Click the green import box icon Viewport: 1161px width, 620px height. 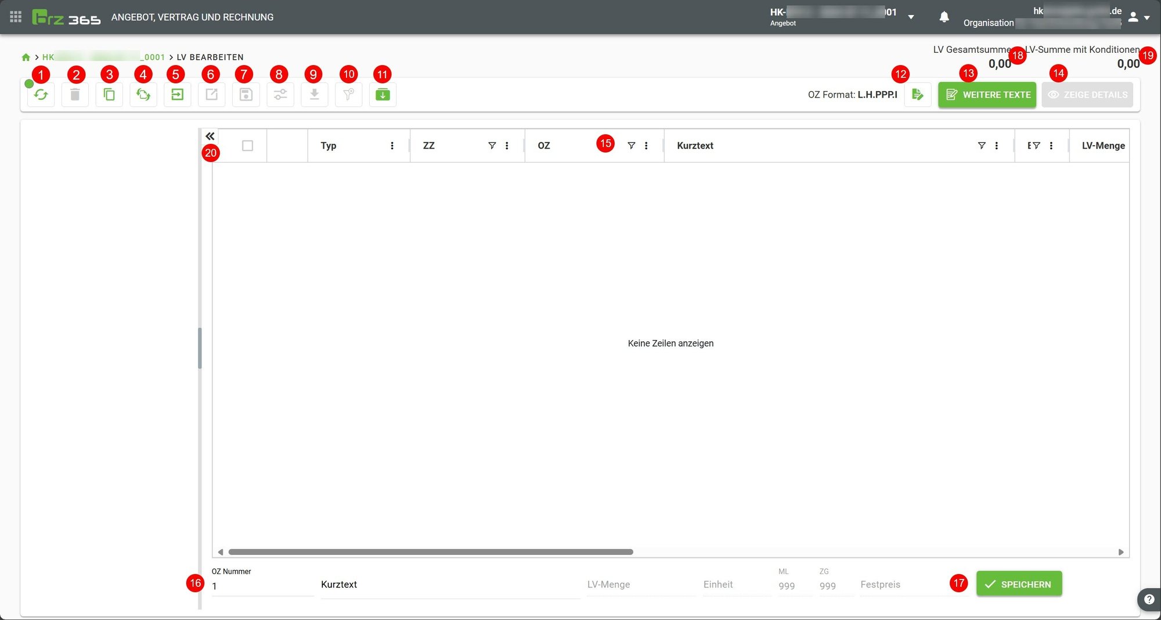click(383, 95)
